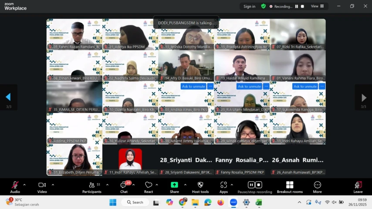
Task: Expand the caret next to Apps
Action: [232, 185]
